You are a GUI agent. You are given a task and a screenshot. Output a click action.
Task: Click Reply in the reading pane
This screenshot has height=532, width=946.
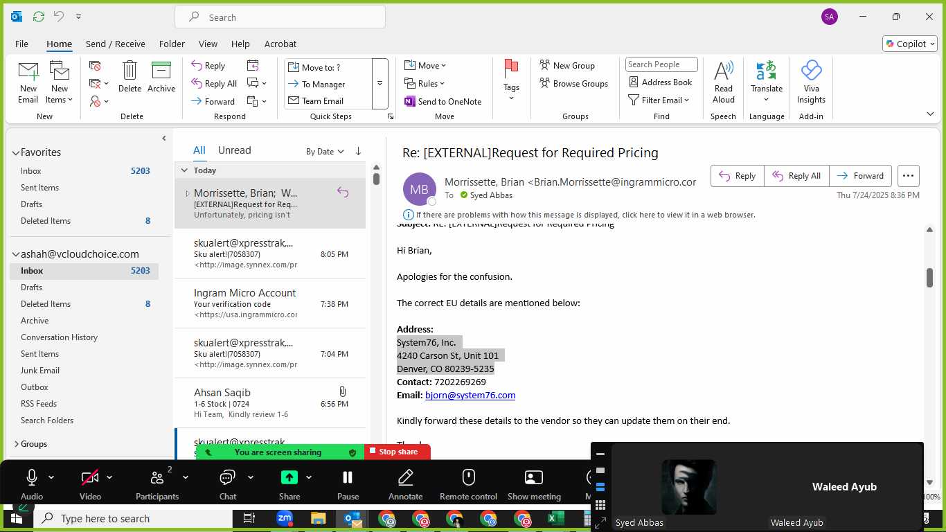pos(737,176)
